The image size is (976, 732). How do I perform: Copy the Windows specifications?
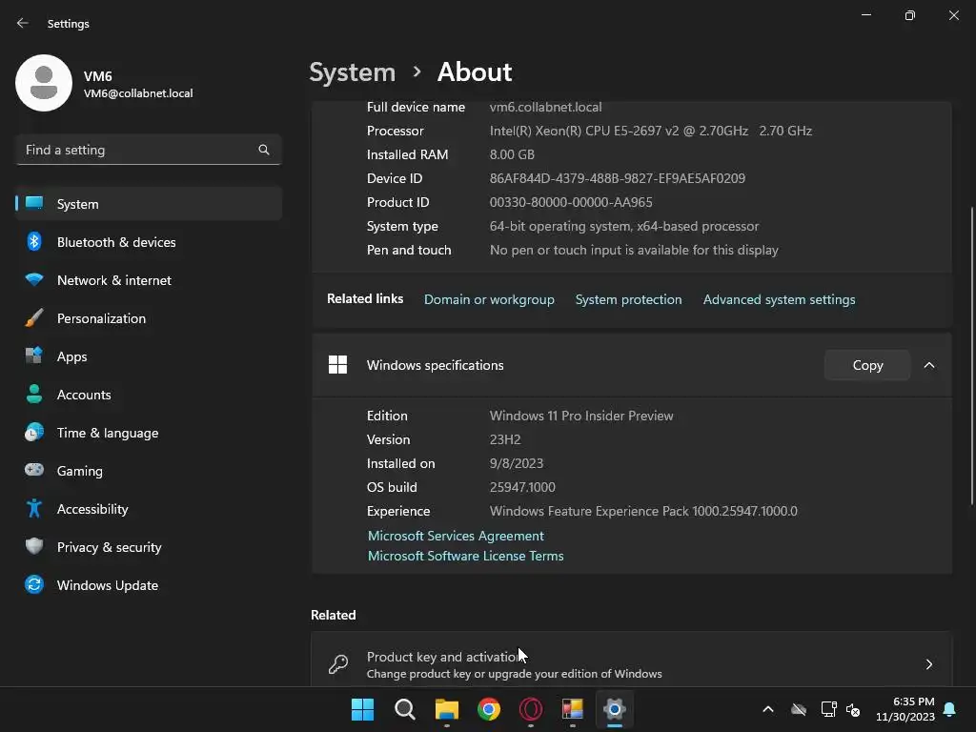(x=867, y=365)
